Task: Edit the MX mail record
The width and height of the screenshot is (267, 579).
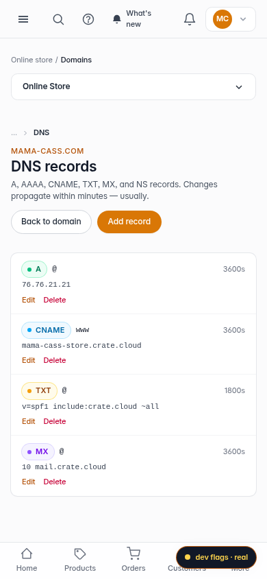Action: coord(28,482)
